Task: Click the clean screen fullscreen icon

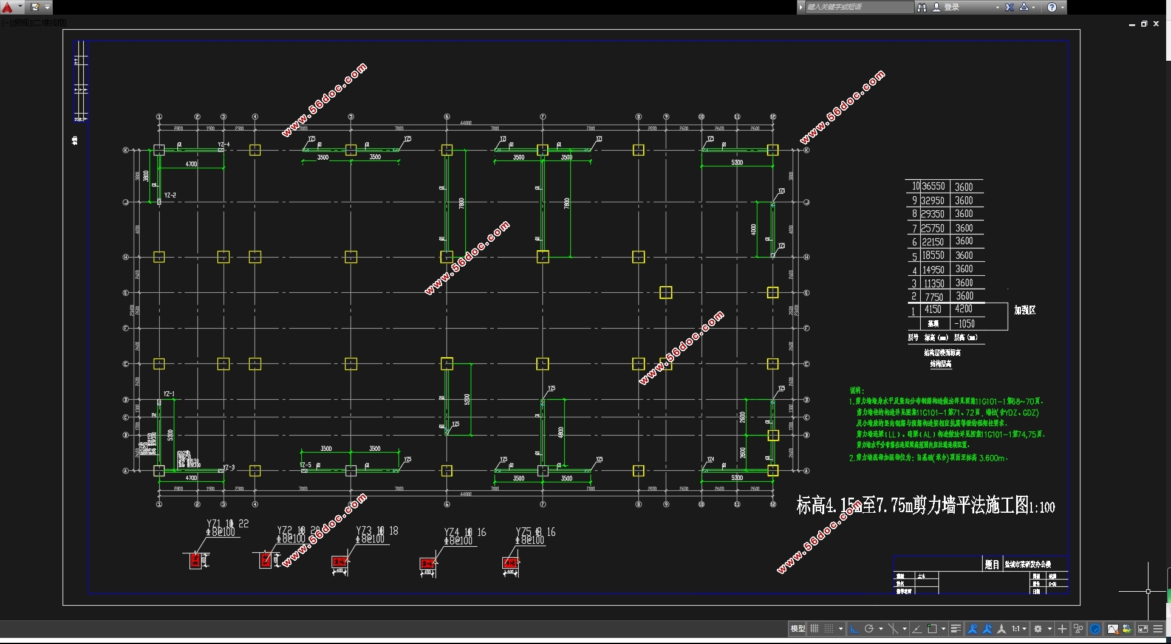Action: [1142, 629]
